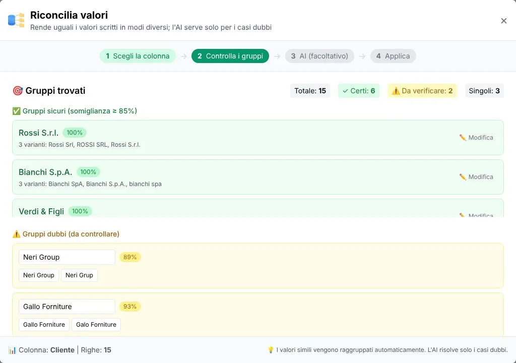Click the Righe: 15 footer text
Screen dimensions: 516x363
pyautogui.click(x=96, y=350)
